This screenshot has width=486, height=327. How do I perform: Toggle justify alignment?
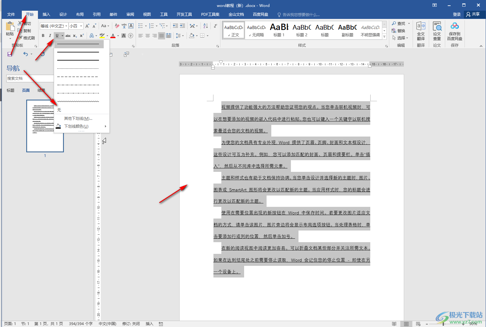(162, 36)
